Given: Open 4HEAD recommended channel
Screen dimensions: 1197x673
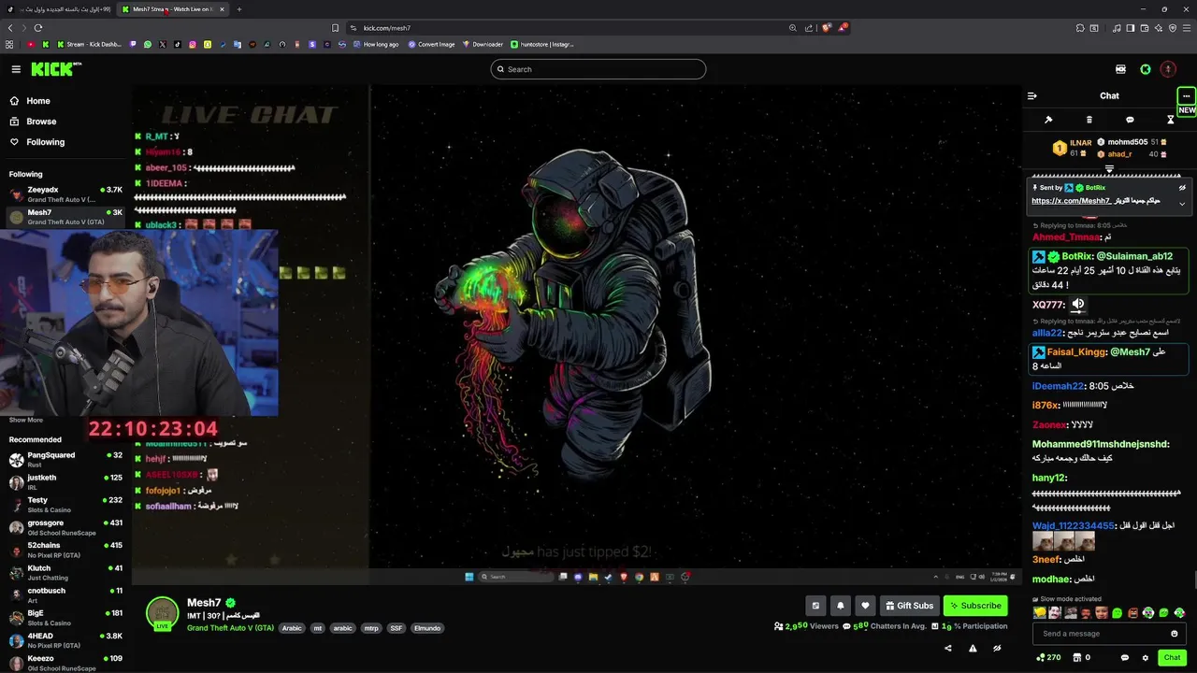Looking at the screenshot, I should point(65,640).
